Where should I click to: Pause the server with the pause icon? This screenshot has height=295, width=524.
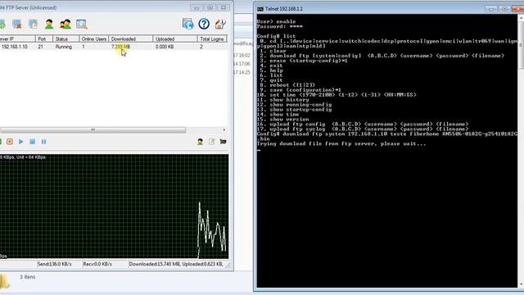pos(43,142)
